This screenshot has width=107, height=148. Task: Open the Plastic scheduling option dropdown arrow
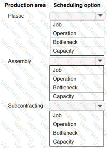tap(100, 16)
